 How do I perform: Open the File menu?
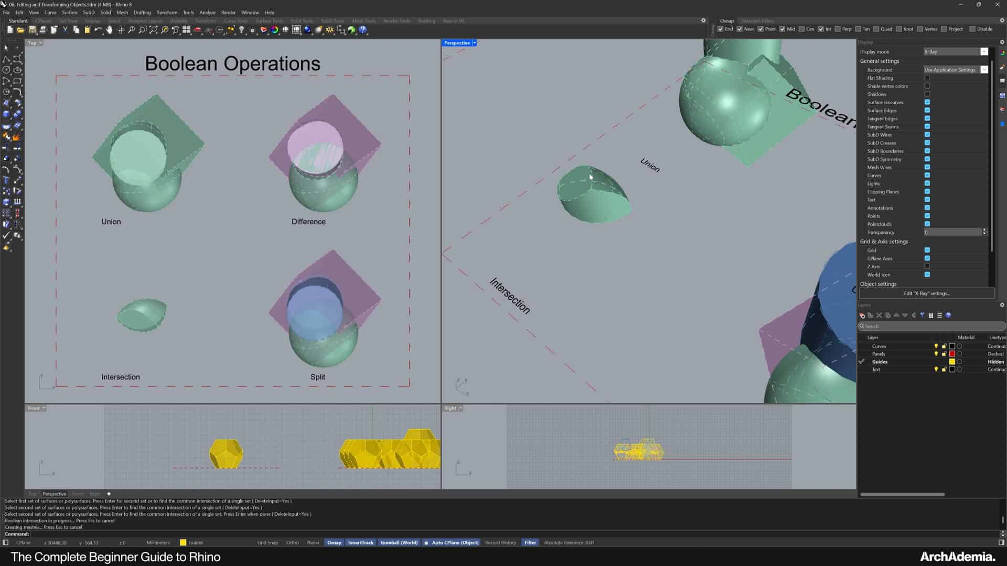pyautogui.click(x=6, y=13)
